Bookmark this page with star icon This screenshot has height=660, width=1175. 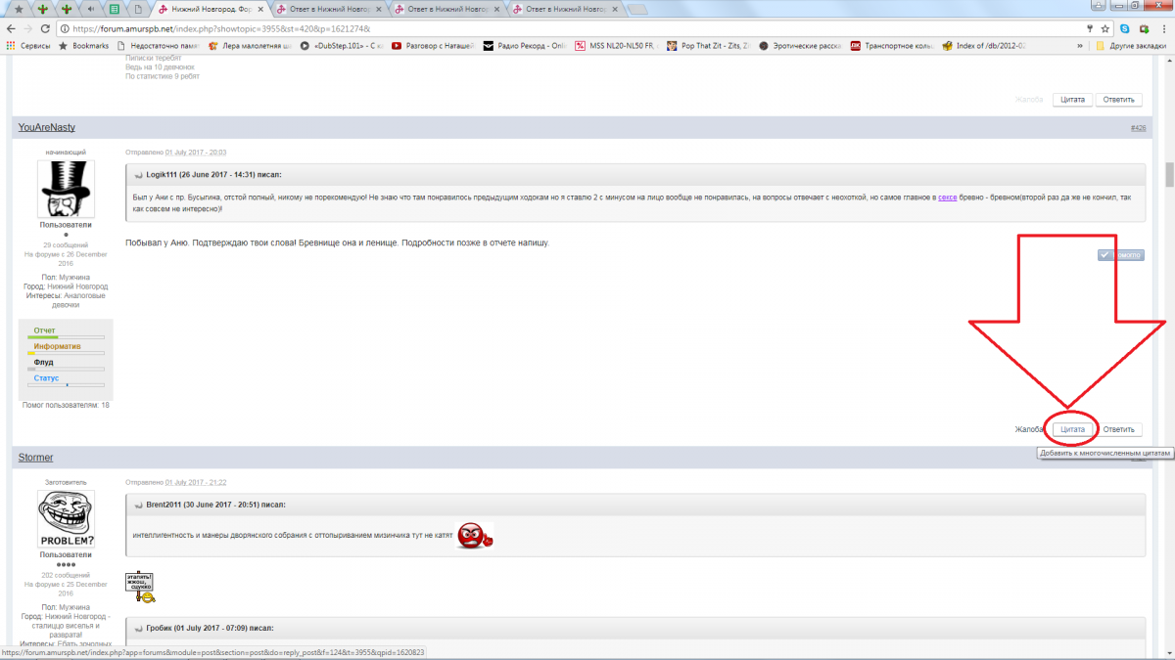pos(1105,28)
